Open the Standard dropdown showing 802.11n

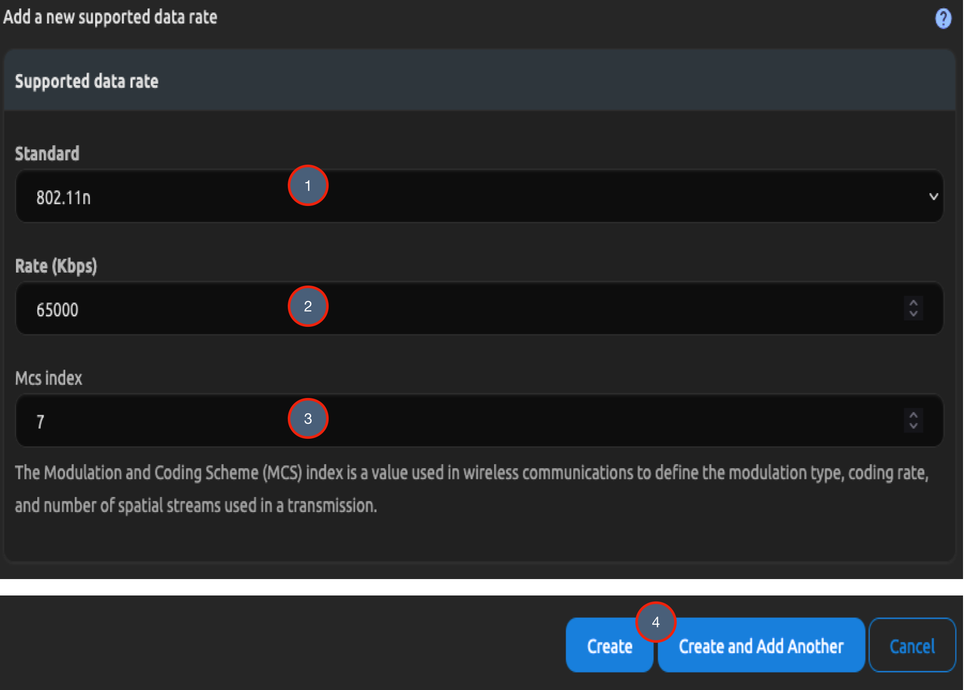coord(478,196)
